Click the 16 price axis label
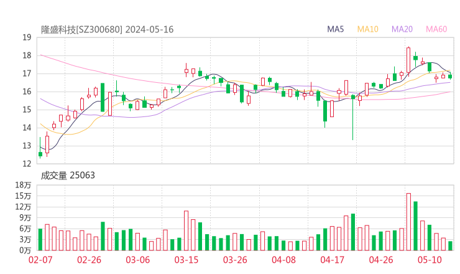The height and width of the screenshot is (274, 460). coord(27,92)
